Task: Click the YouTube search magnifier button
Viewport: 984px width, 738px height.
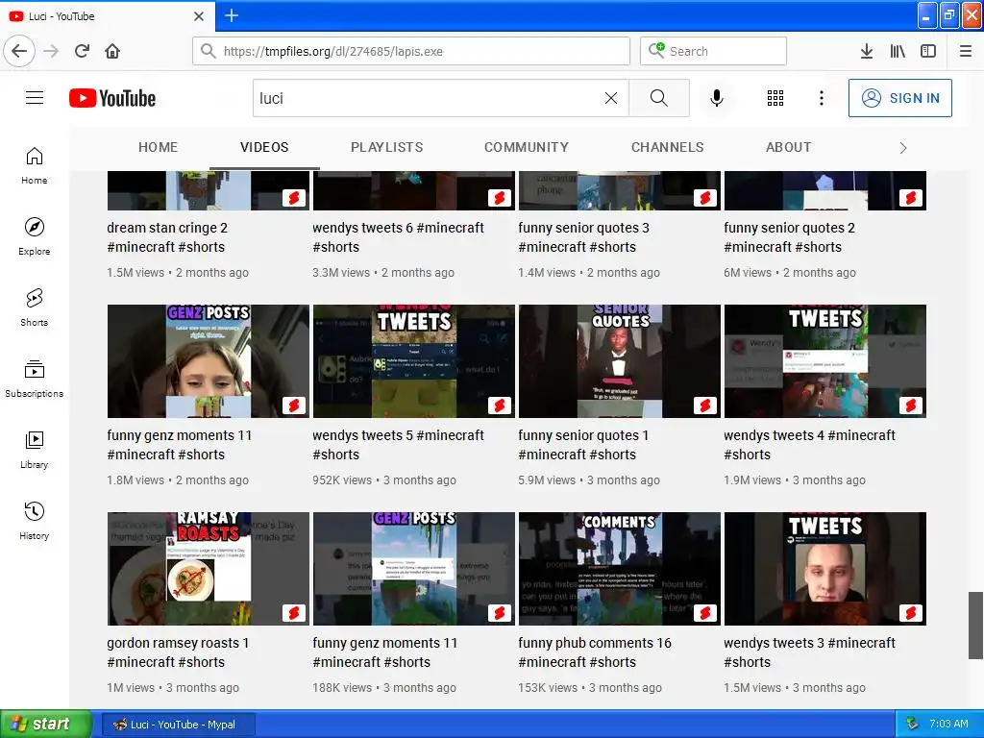Action: (x=659, y=98)
